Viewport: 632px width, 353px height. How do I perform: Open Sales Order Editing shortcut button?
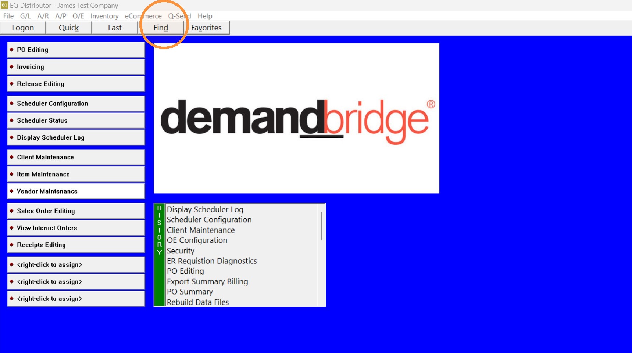click(x=76, y=211)
